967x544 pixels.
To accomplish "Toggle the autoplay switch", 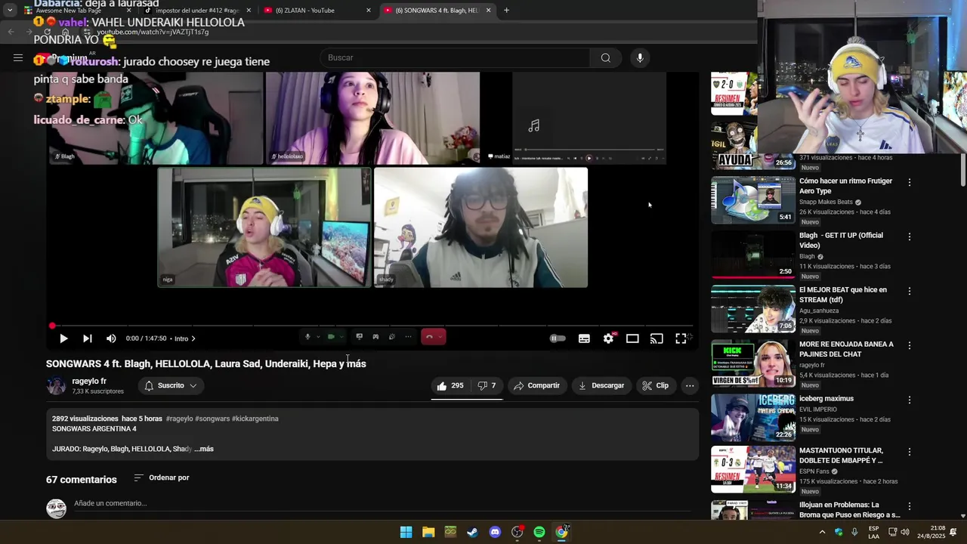I will coord(558,338).
